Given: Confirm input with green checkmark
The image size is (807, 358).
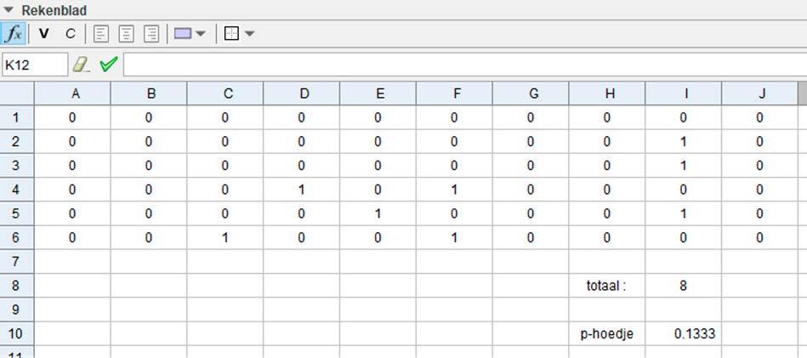Looking at the screenshot, I should point(108,65).
